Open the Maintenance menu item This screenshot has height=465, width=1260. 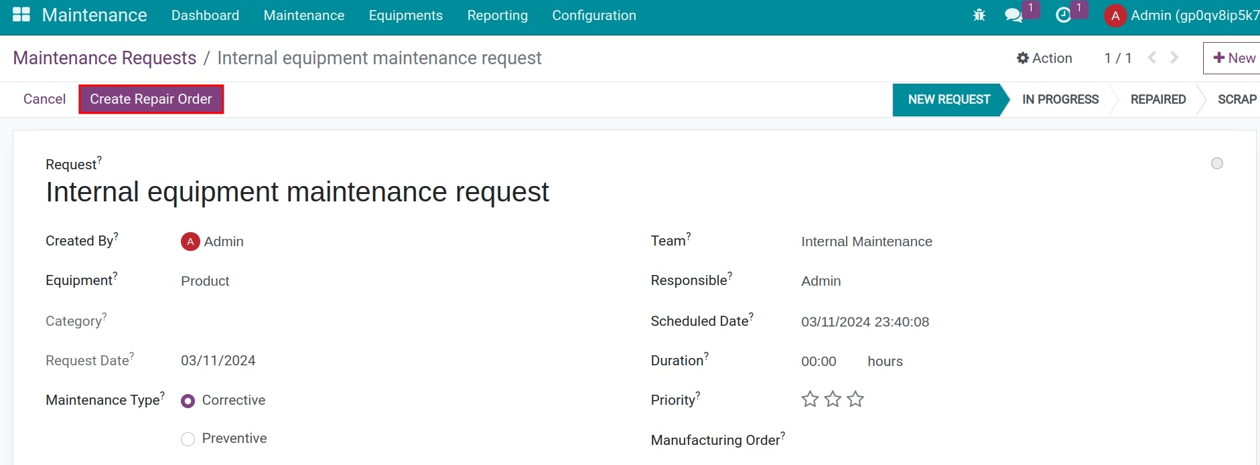(304, 15)
